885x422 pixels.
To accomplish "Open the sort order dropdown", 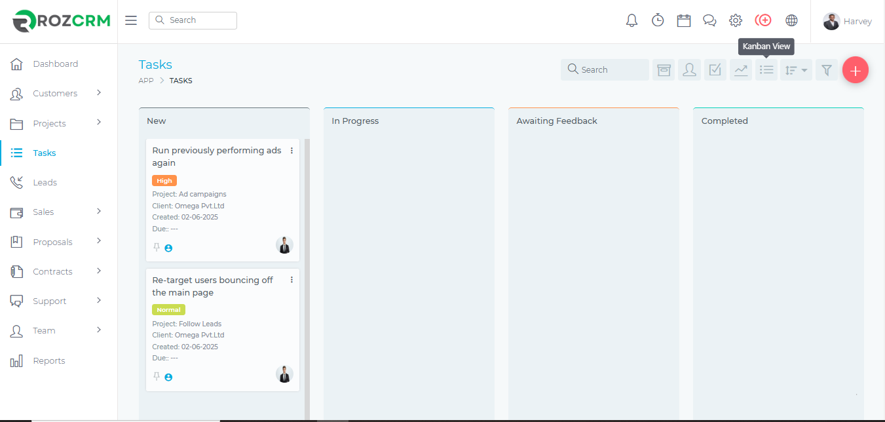I will [796, 69].
